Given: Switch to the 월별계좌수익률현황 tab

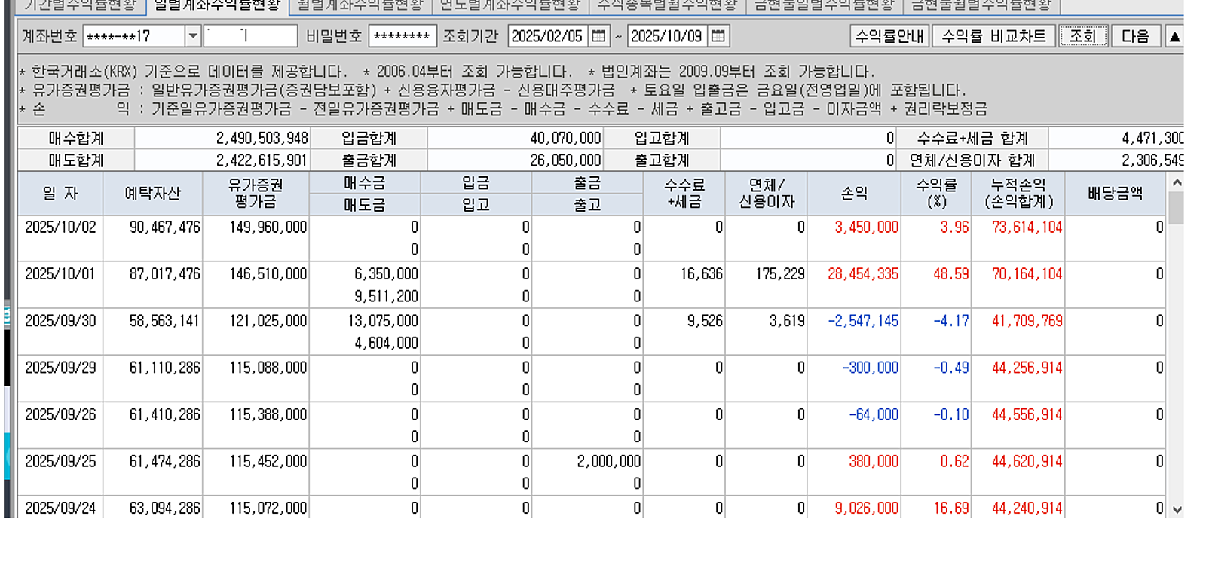Looking at the screenshot, I should 360,6.
